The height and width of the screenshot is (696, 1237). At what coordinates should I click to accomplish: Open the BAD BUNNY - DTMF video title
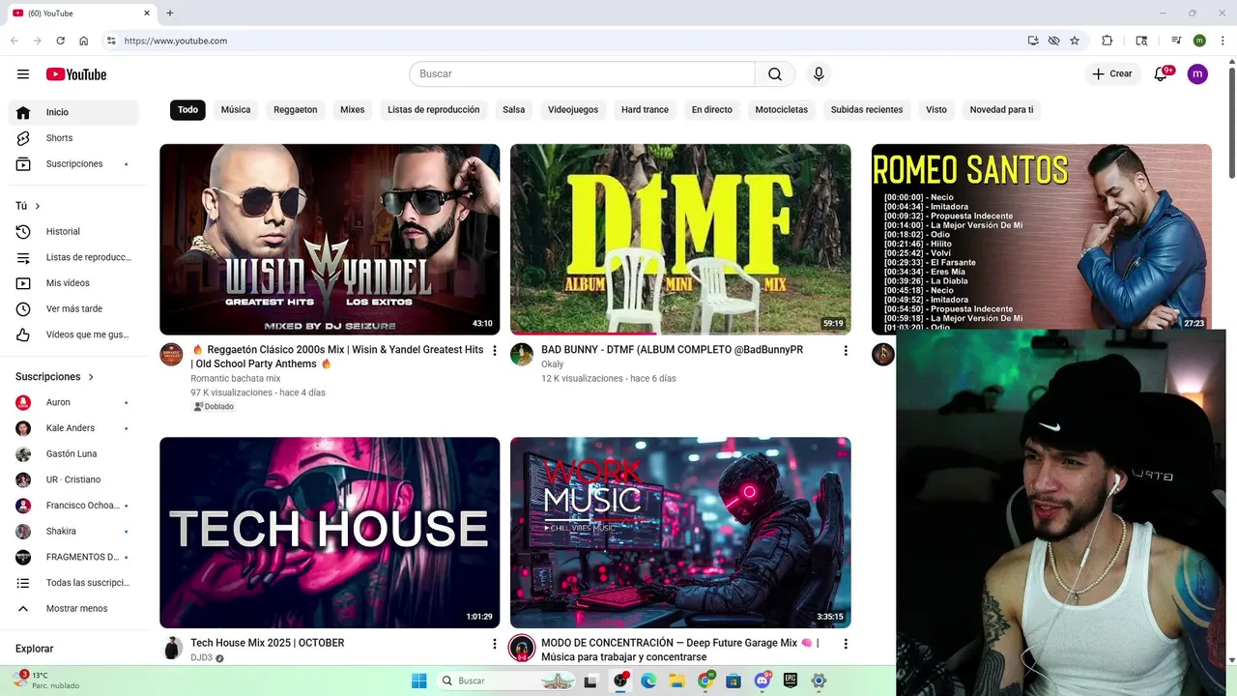672,350
